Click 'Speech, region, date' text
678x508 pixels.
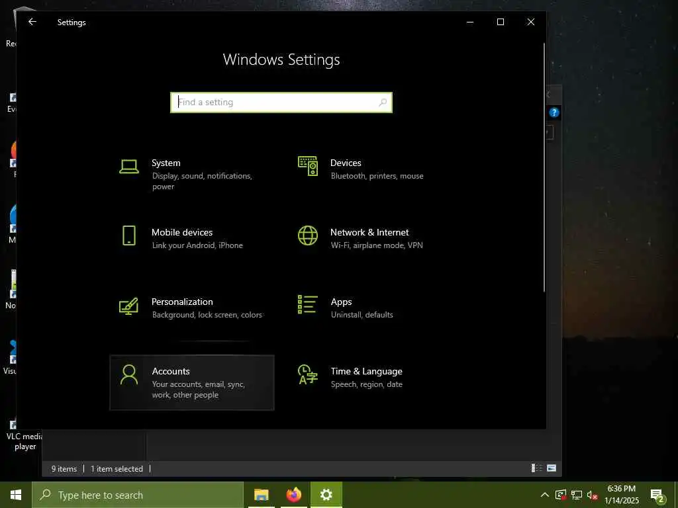[366, 384]
